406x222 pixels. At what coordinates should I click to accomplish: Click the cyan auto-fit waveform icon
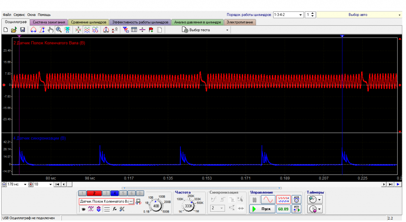click(67, 30)
